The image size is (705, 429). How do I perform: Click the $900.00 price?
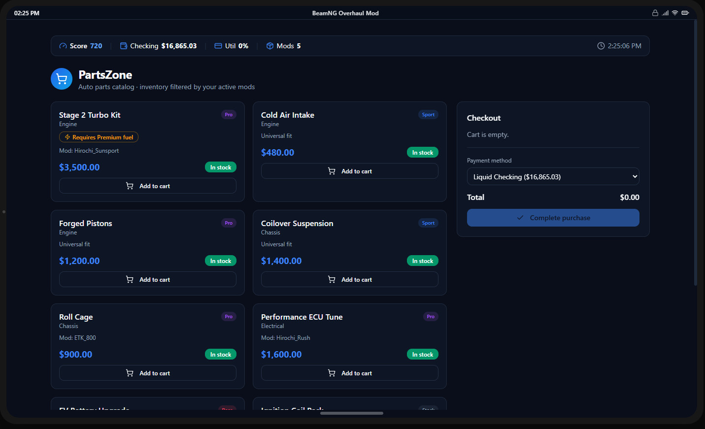75,354
